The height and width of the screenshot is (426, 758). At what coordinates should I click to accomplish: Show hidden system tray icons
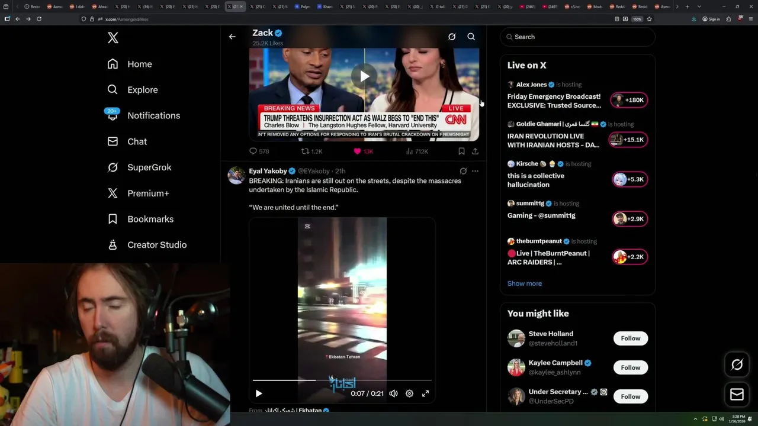(696, 419)
